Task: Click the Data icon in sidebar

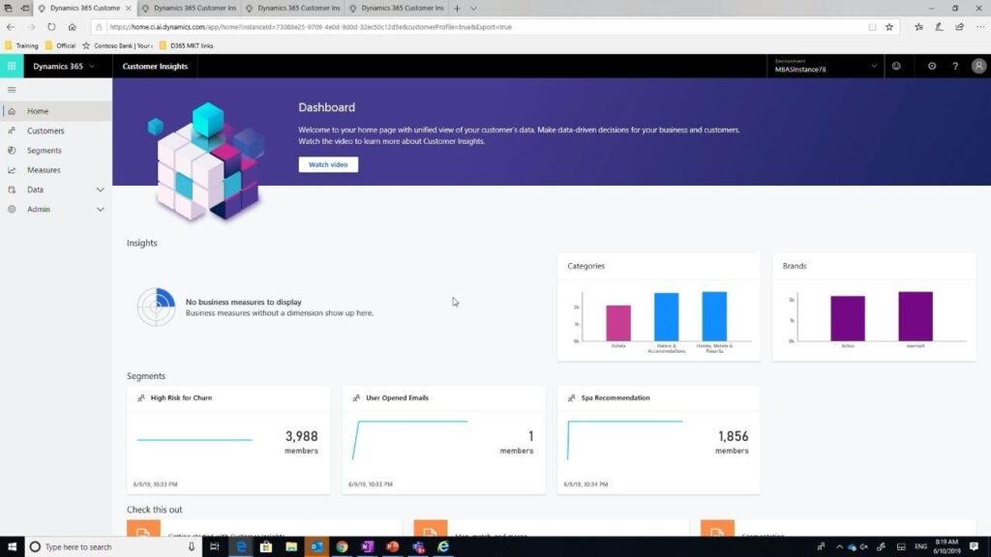Action: pyautogui.click(x=12, y=190)
